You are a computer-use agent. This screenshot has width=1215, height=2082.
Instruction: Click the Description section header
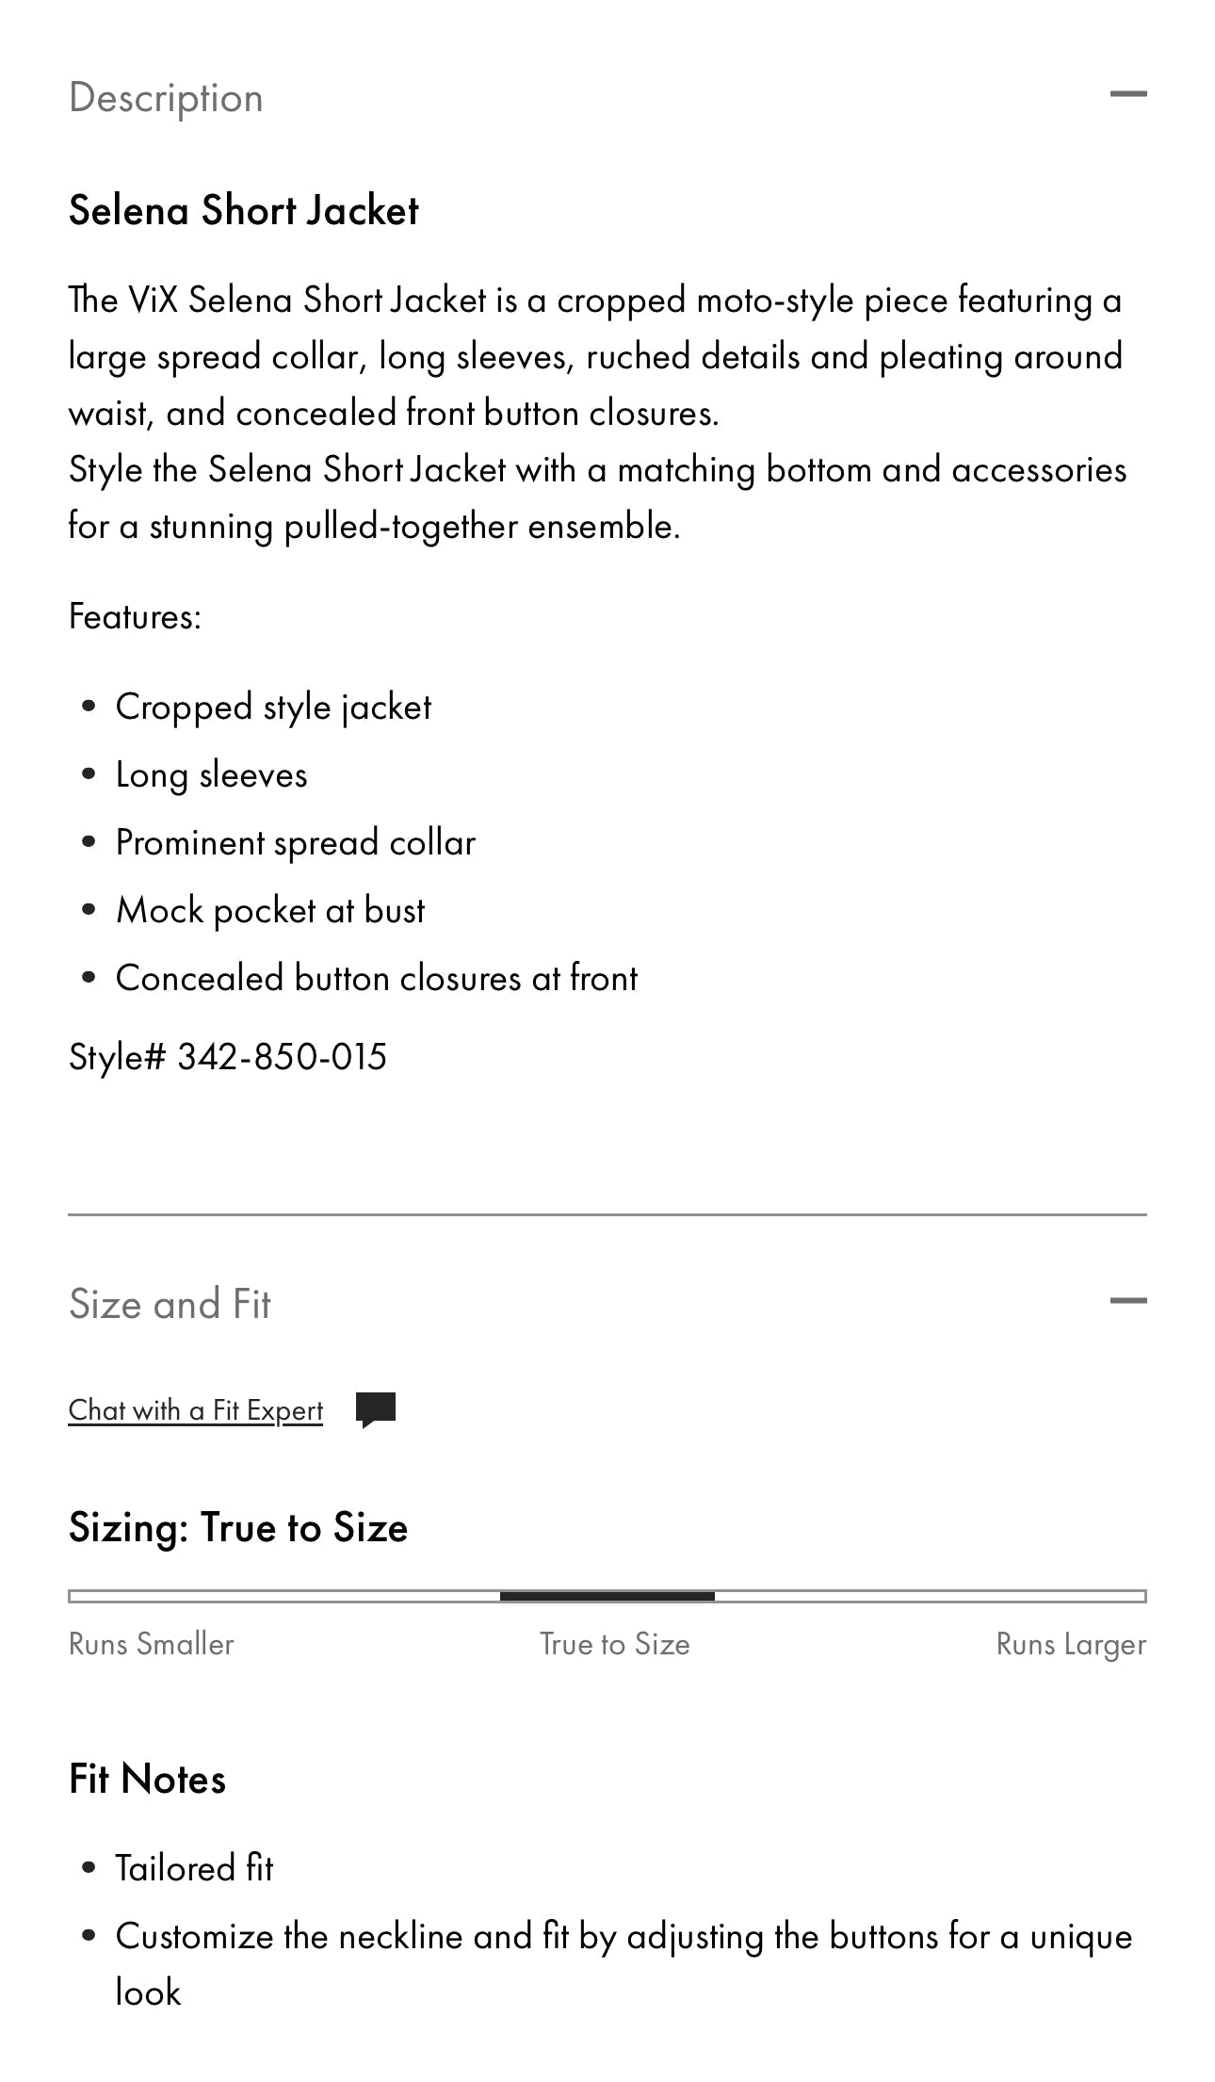point(166,98)
